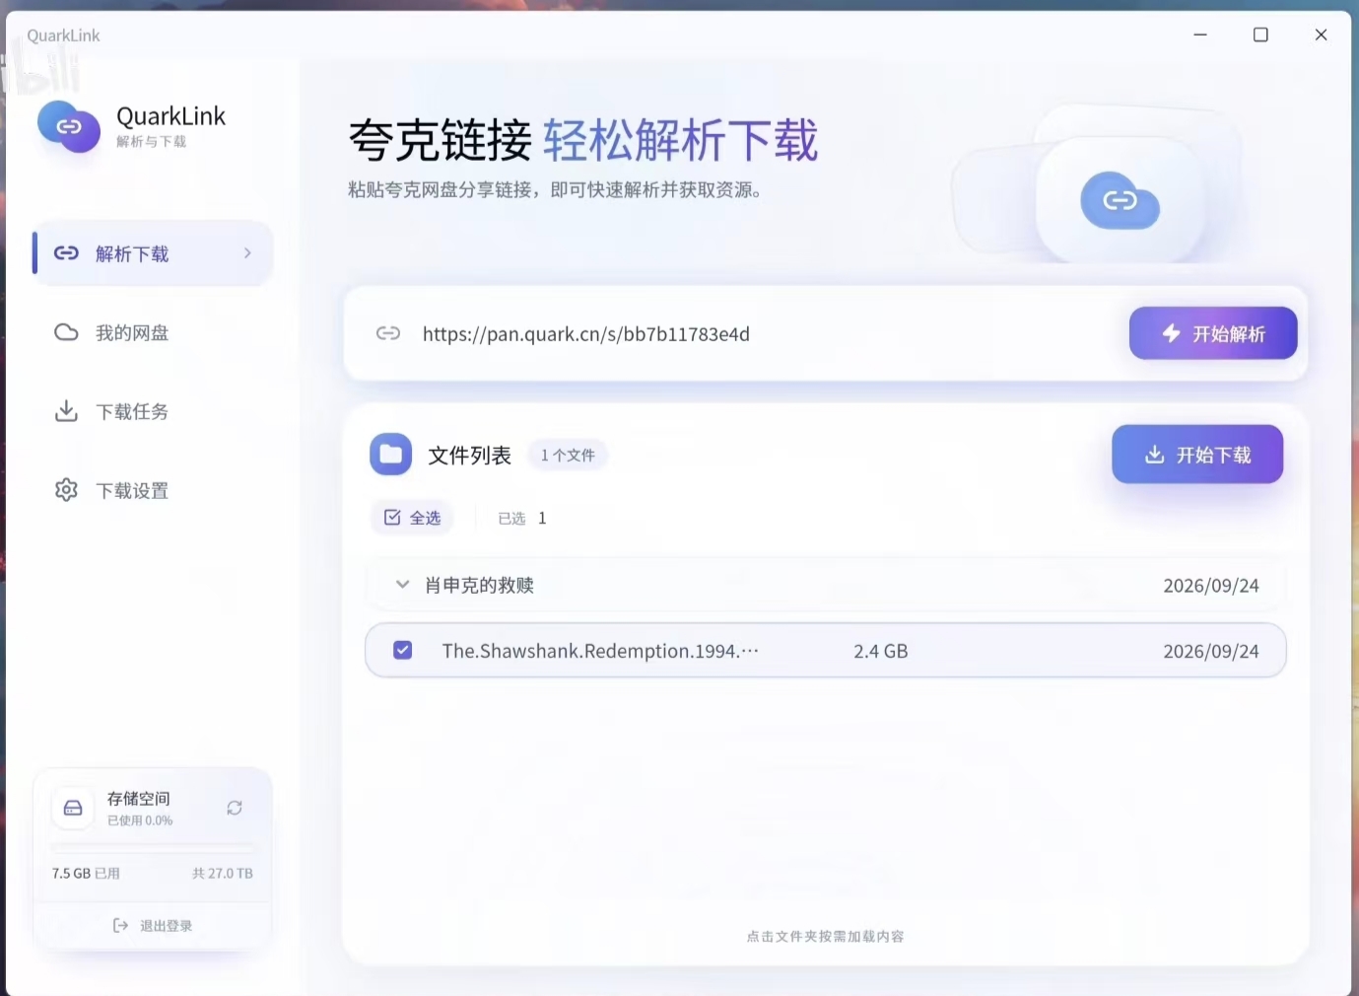Click the storage drive icon beside 存储空间

(73, 808)
